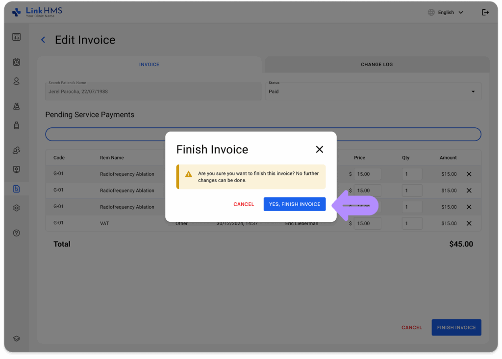Remove the VAT row item
The height and width of the screenshot is (359, 502).
pos(469,223)
